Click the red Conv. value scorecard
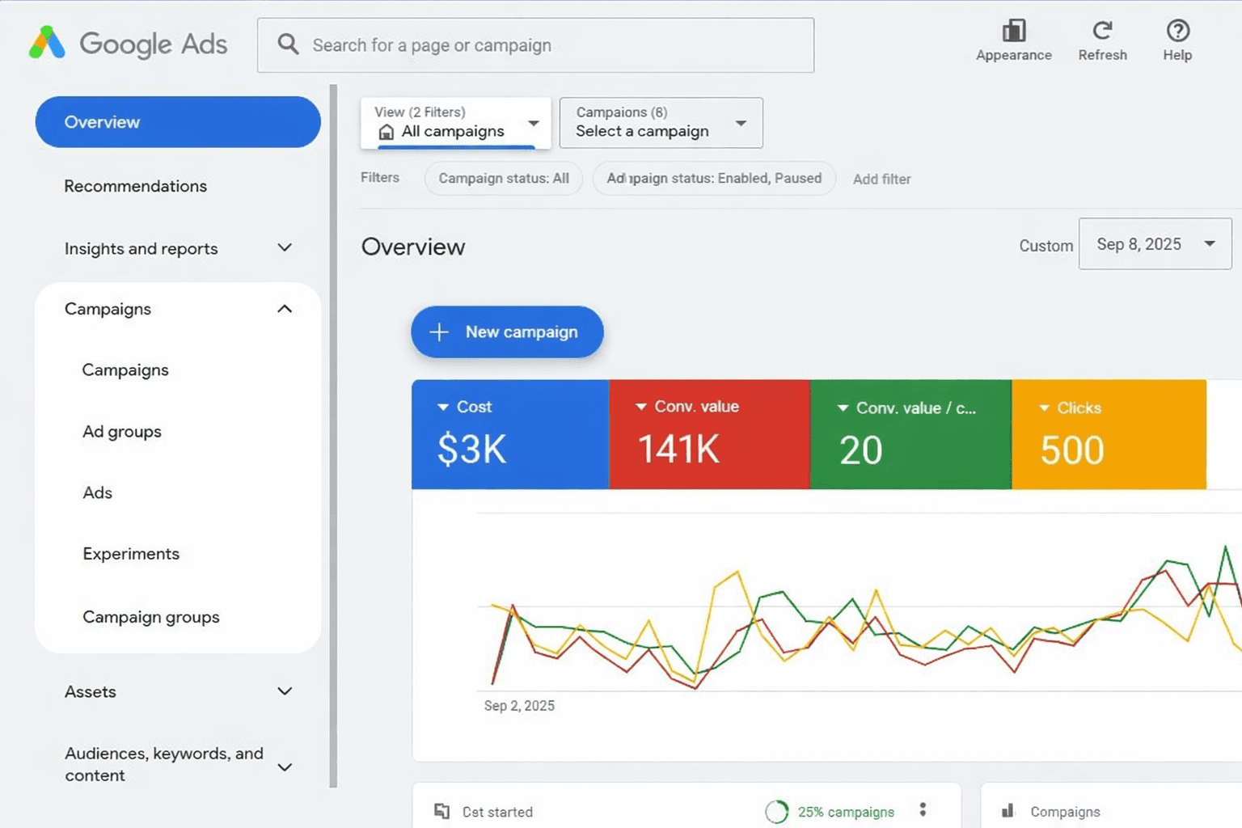This screenshot has width=1242, height=828. click(709, 434)
